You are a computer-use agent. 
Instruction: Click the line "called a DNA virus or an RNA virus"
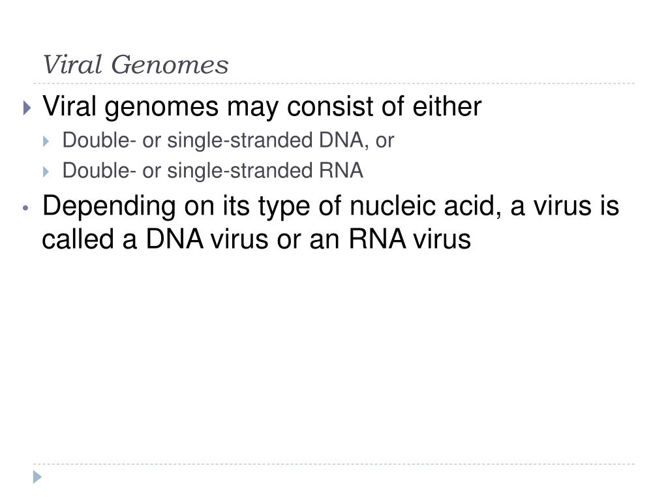click(x=256, y=239)
